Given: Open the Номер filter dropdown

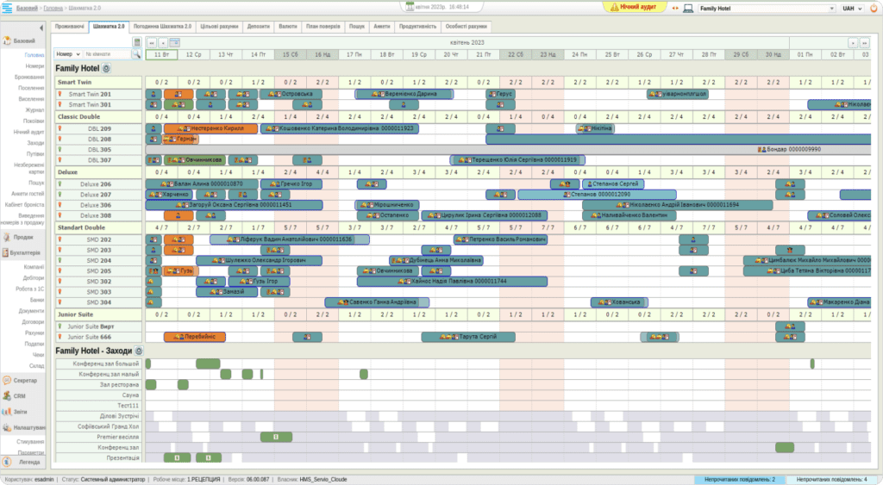Looking at the screenshot, I should tap(67, 53).
